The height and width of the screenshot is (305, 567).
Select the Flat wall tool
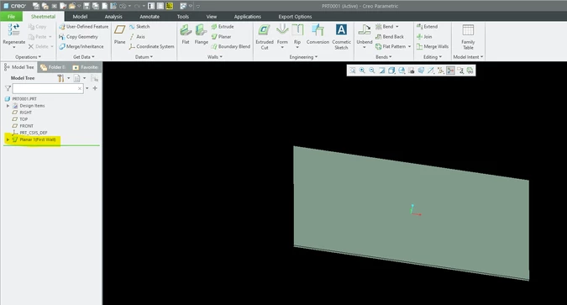(x=186, y=34)
